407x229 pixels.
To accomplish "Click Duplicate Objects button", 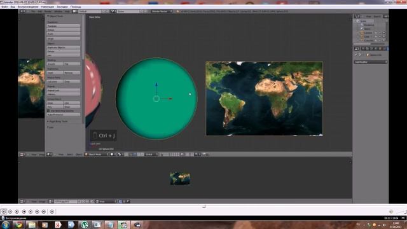I will coord(64,48).
